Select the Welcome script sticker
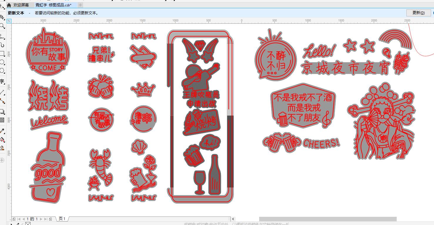 (49, 121)
